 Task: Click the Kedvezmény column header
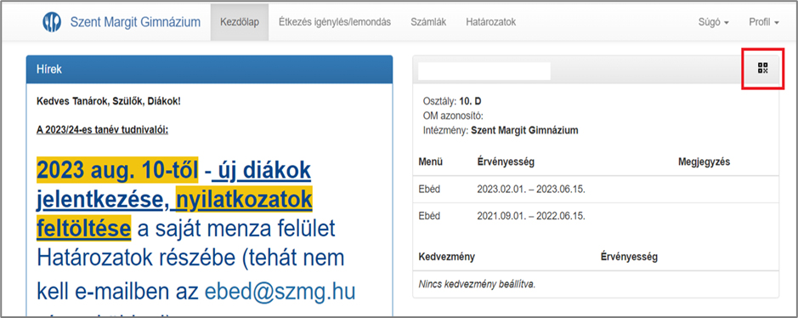point(446,257)
